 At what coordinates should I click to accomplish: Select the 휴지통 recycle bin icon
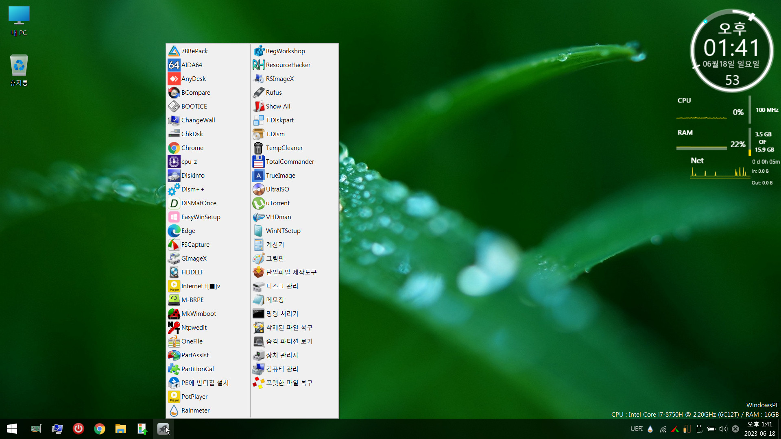coord(19,70)
